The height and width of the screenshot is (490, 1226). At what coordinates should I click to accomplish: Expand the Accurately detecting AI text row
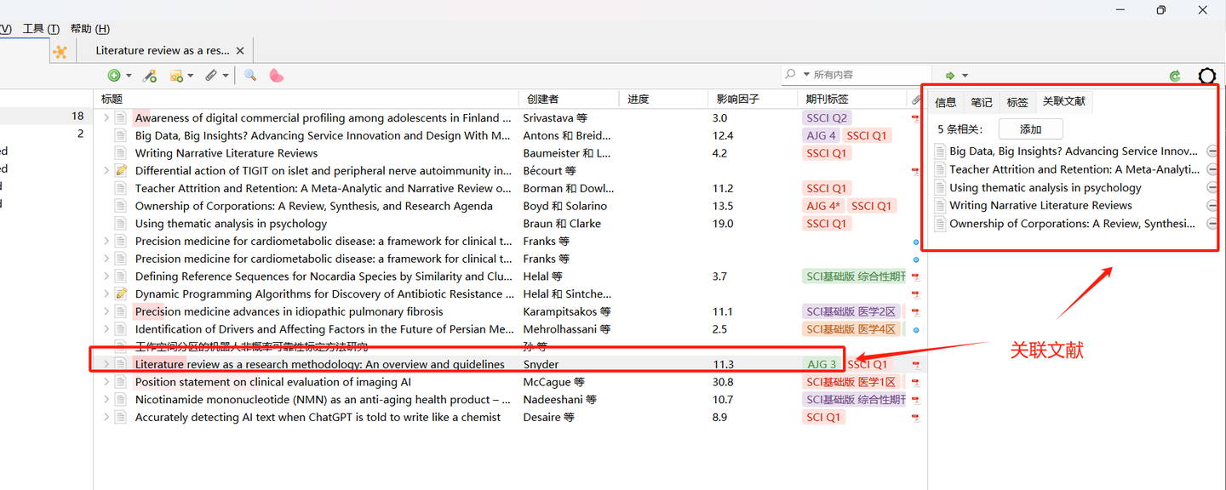coord(106,418)
